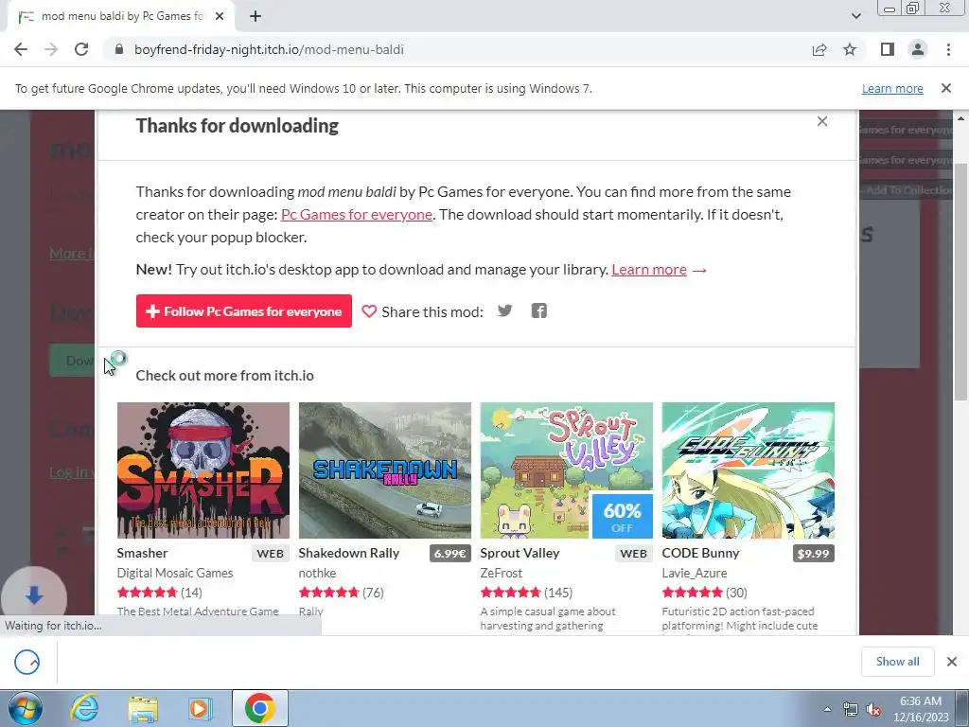Open the CODE Bunny thumbnail

pos(749,470)
